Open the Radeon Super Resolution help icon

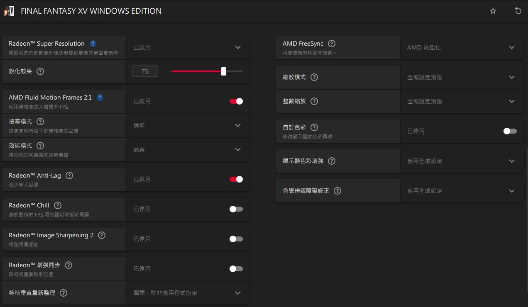pos(93,44)
